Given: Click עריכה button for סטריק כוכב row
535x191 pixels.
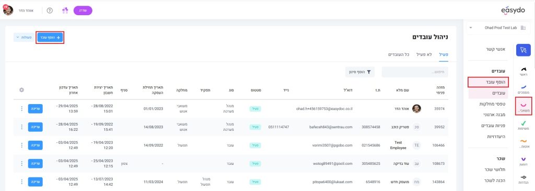Looking at the screenshot, I should [x=35, y=127].
